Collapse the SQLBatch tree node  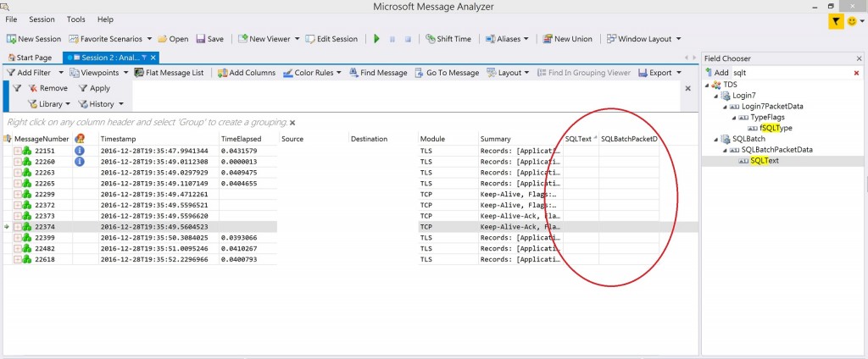click(716, 139)
